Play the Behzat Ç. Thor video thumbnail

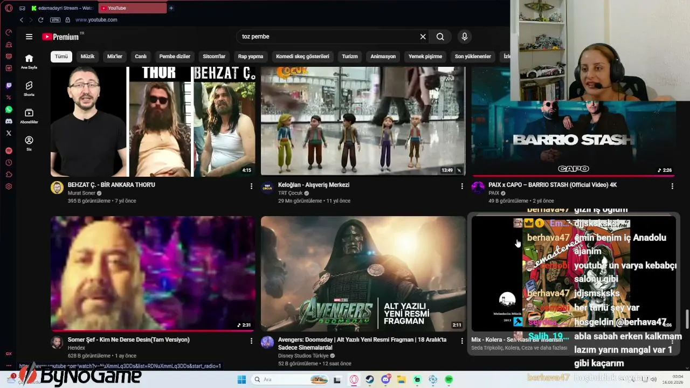pyautogui.click(x=153, y=121)
